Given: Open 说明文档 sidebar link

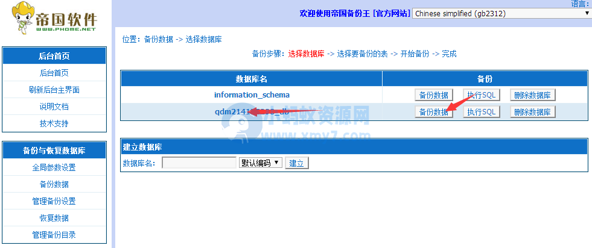Looking at the screenshot, I should point(54,107).
